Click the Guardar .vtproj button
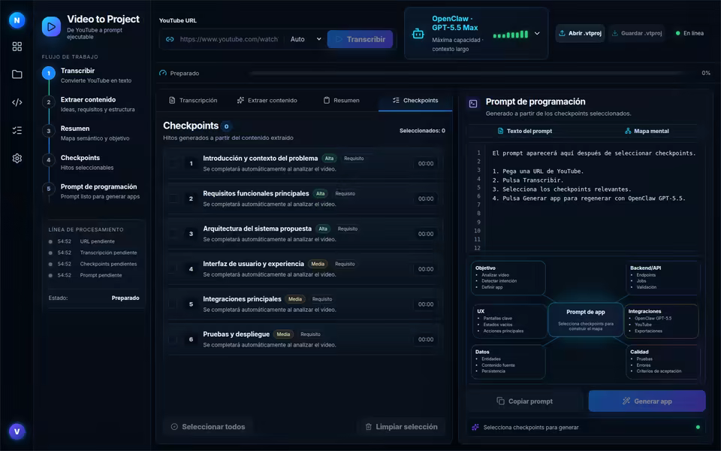This screenshot has height=451, width=721. tap(637, 33)
